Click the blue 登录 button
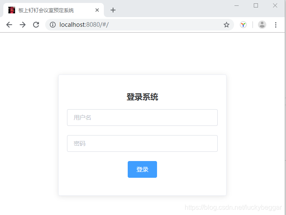 pos(142,169)
